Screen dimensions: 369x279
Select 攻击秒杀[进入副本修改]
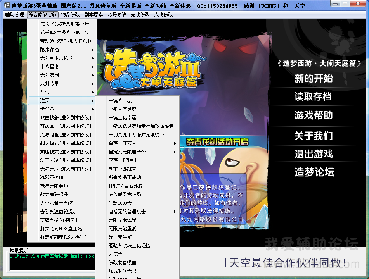point(61,118)
